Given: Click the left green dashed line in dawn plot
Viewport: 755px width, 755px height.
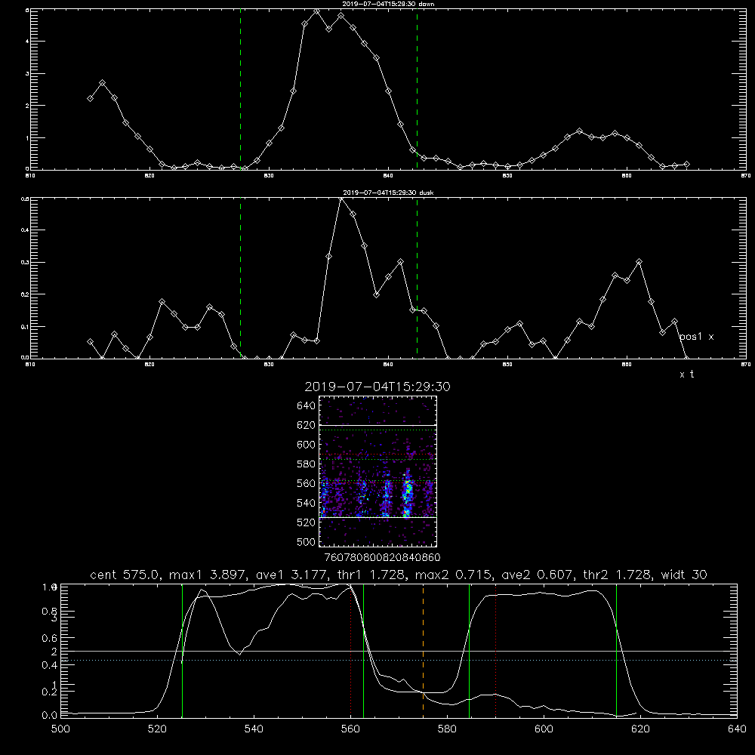Looking at the screenshot, I should pyautogui.click(x=240, y=89).
